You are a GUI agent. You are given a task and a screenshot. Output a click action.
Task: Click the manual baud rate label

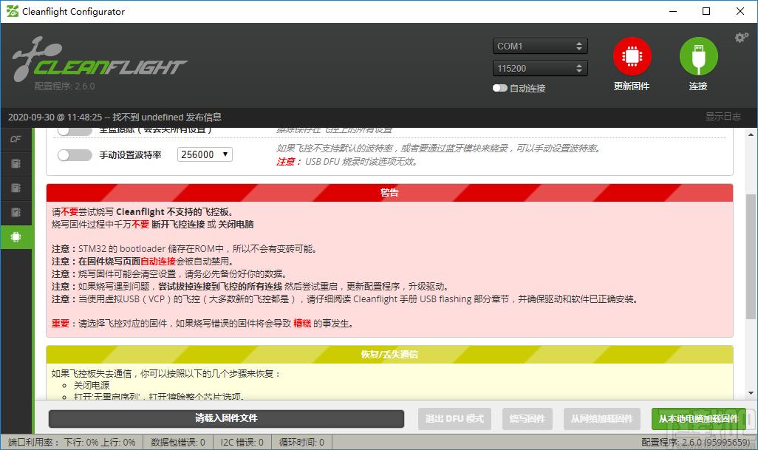click(x=131, y=154)
